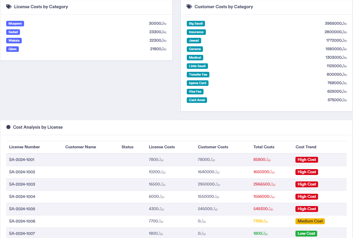Image resolution: width=353 pixels, height=238 pixels.
Task: Click customer cost 1640000 value
Action: click(209, 172)
